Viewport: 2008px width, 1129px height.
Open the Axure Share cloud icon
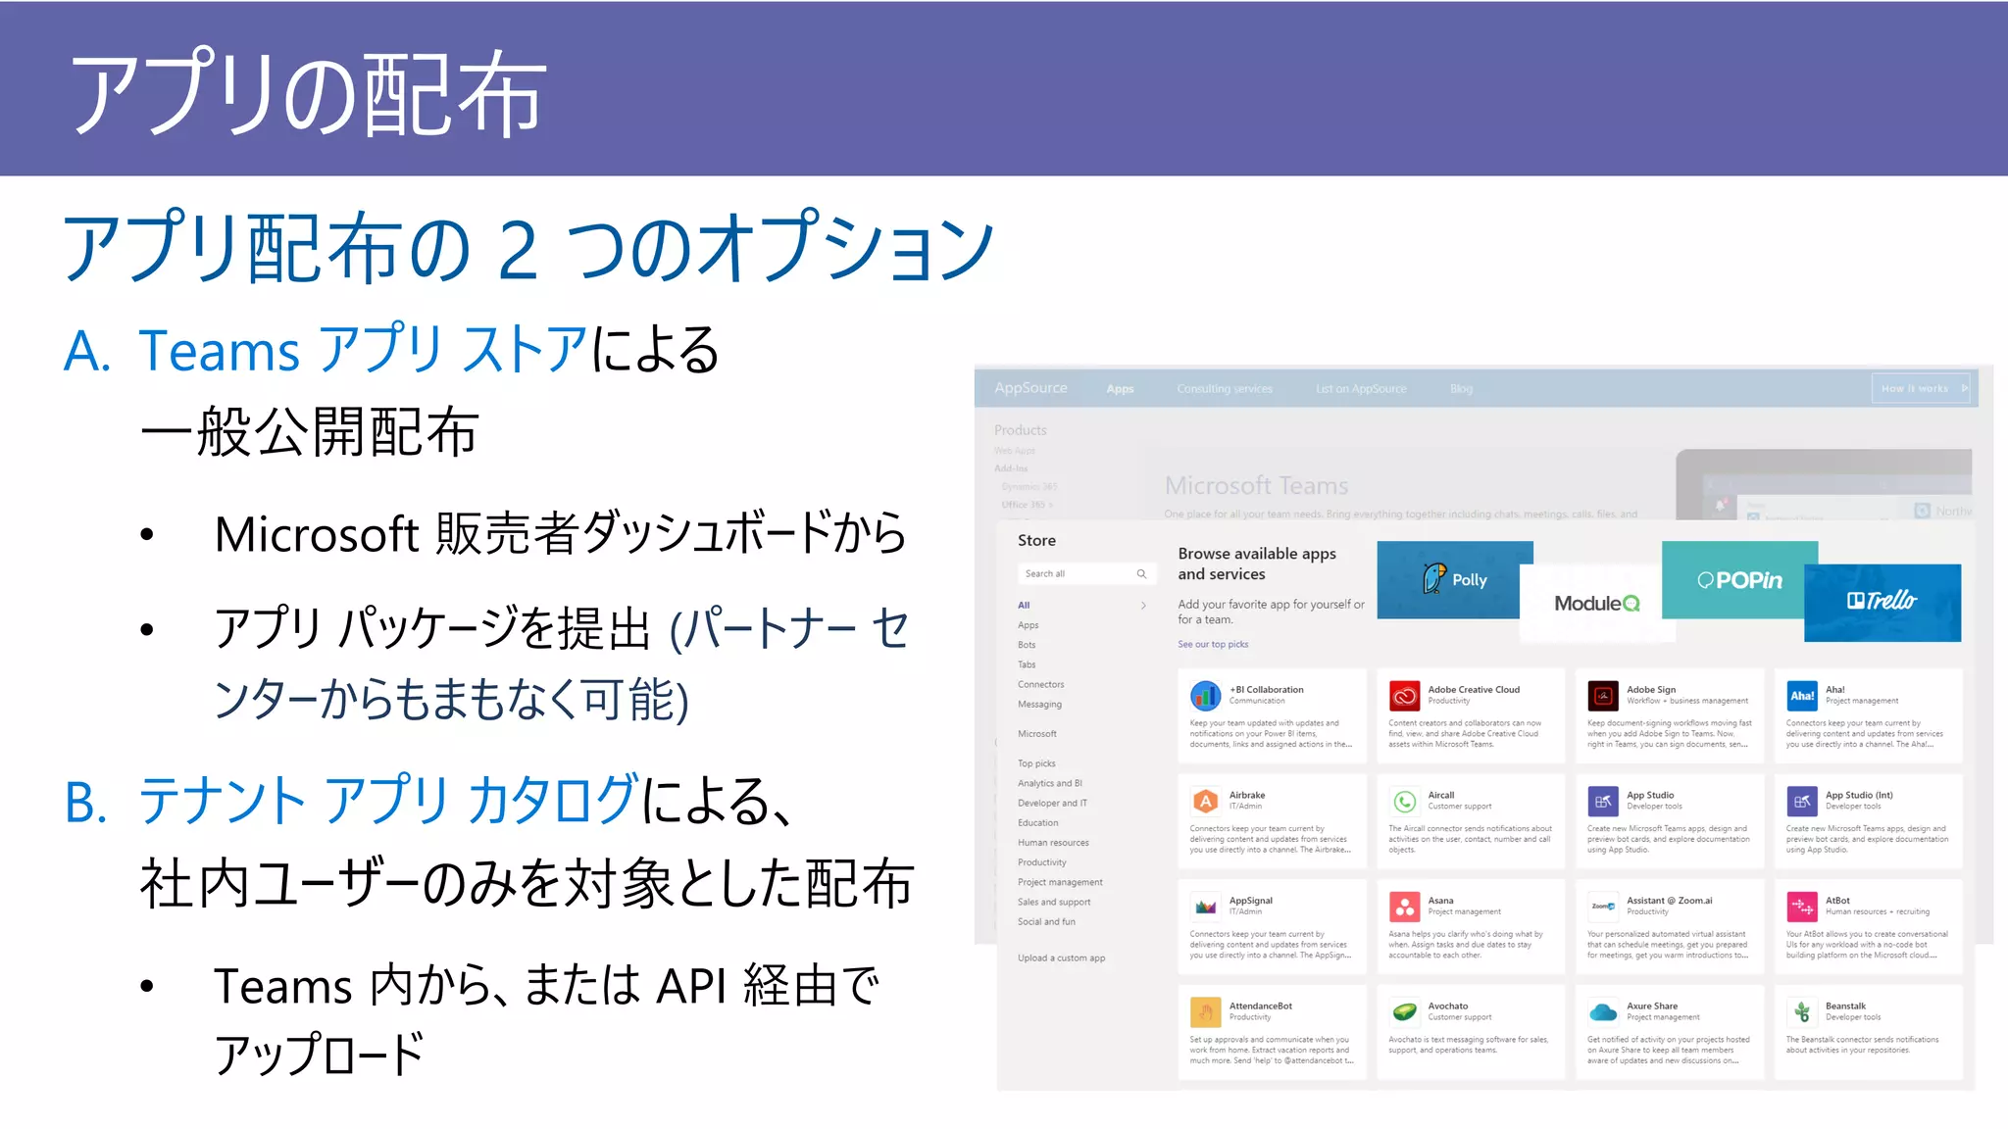pyautogui.click(x=1603, y=1012)
